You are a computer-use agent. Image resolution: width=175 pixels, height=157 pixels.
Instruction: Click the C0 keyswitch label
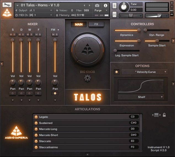[x=134, y=117]
